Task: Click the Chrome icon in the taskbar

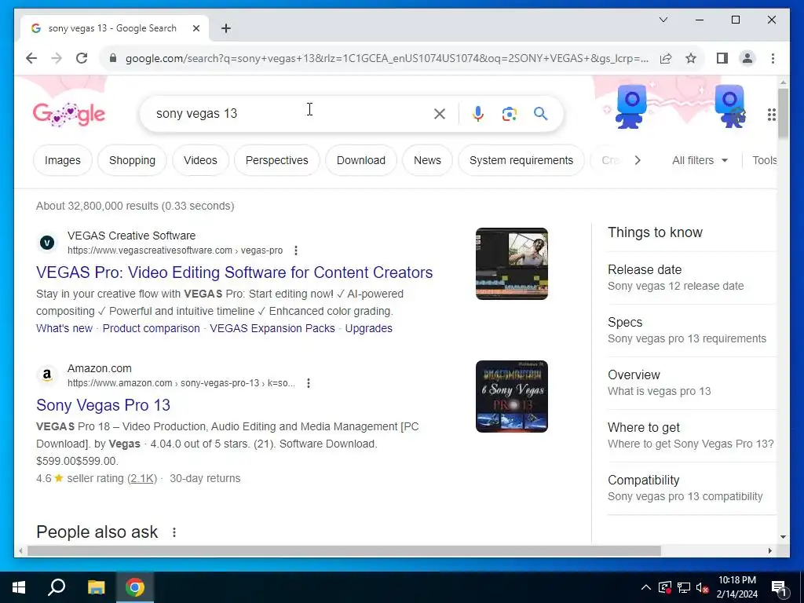Action: pos(135,587)
